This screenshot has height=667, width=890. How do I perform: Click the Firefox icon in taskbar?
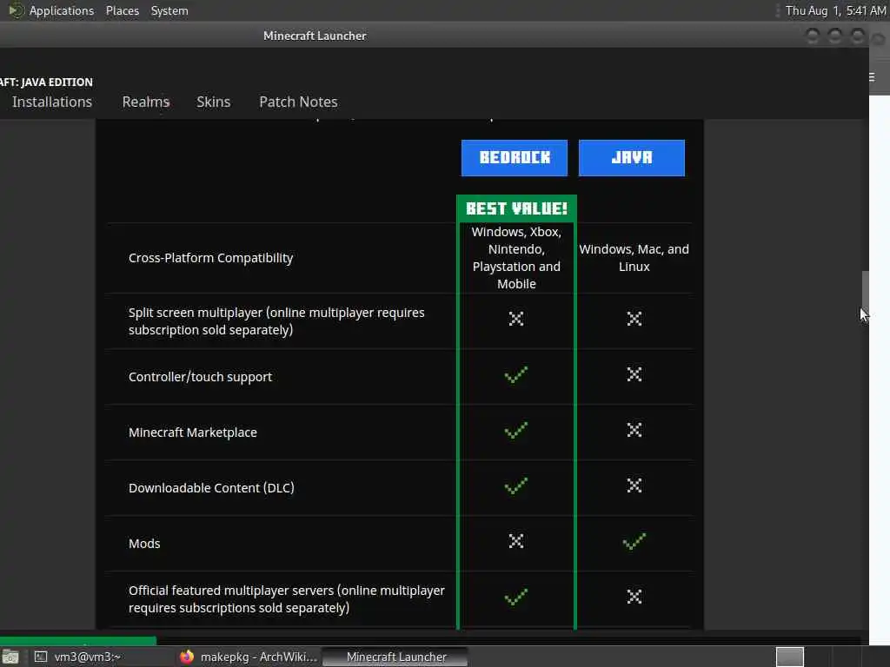(187, 657)
